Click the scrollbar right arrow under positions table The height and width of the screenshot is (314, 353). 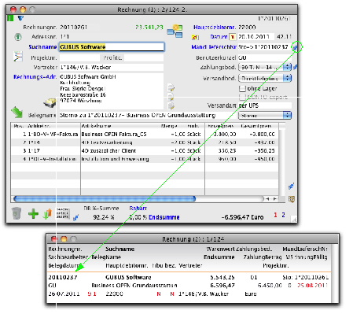tap(275, 199)
